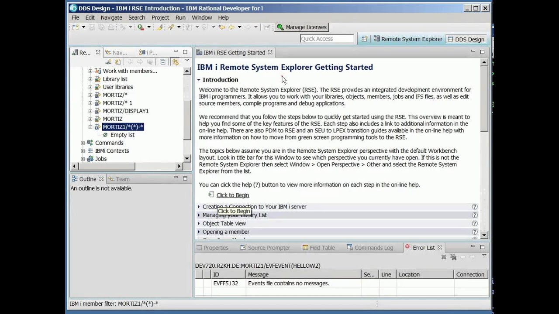Switch to the Field Table tab
The image size is (559, 314).
(x=319, y=247)
